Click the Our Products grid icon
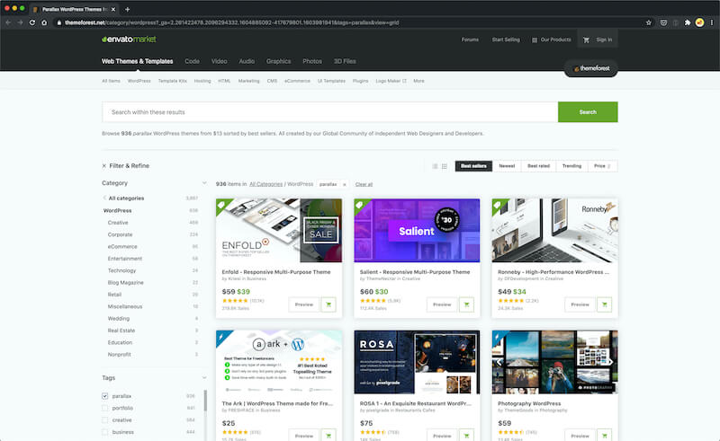The width and height of the screenshot is (720, 441). pos(535,40)
